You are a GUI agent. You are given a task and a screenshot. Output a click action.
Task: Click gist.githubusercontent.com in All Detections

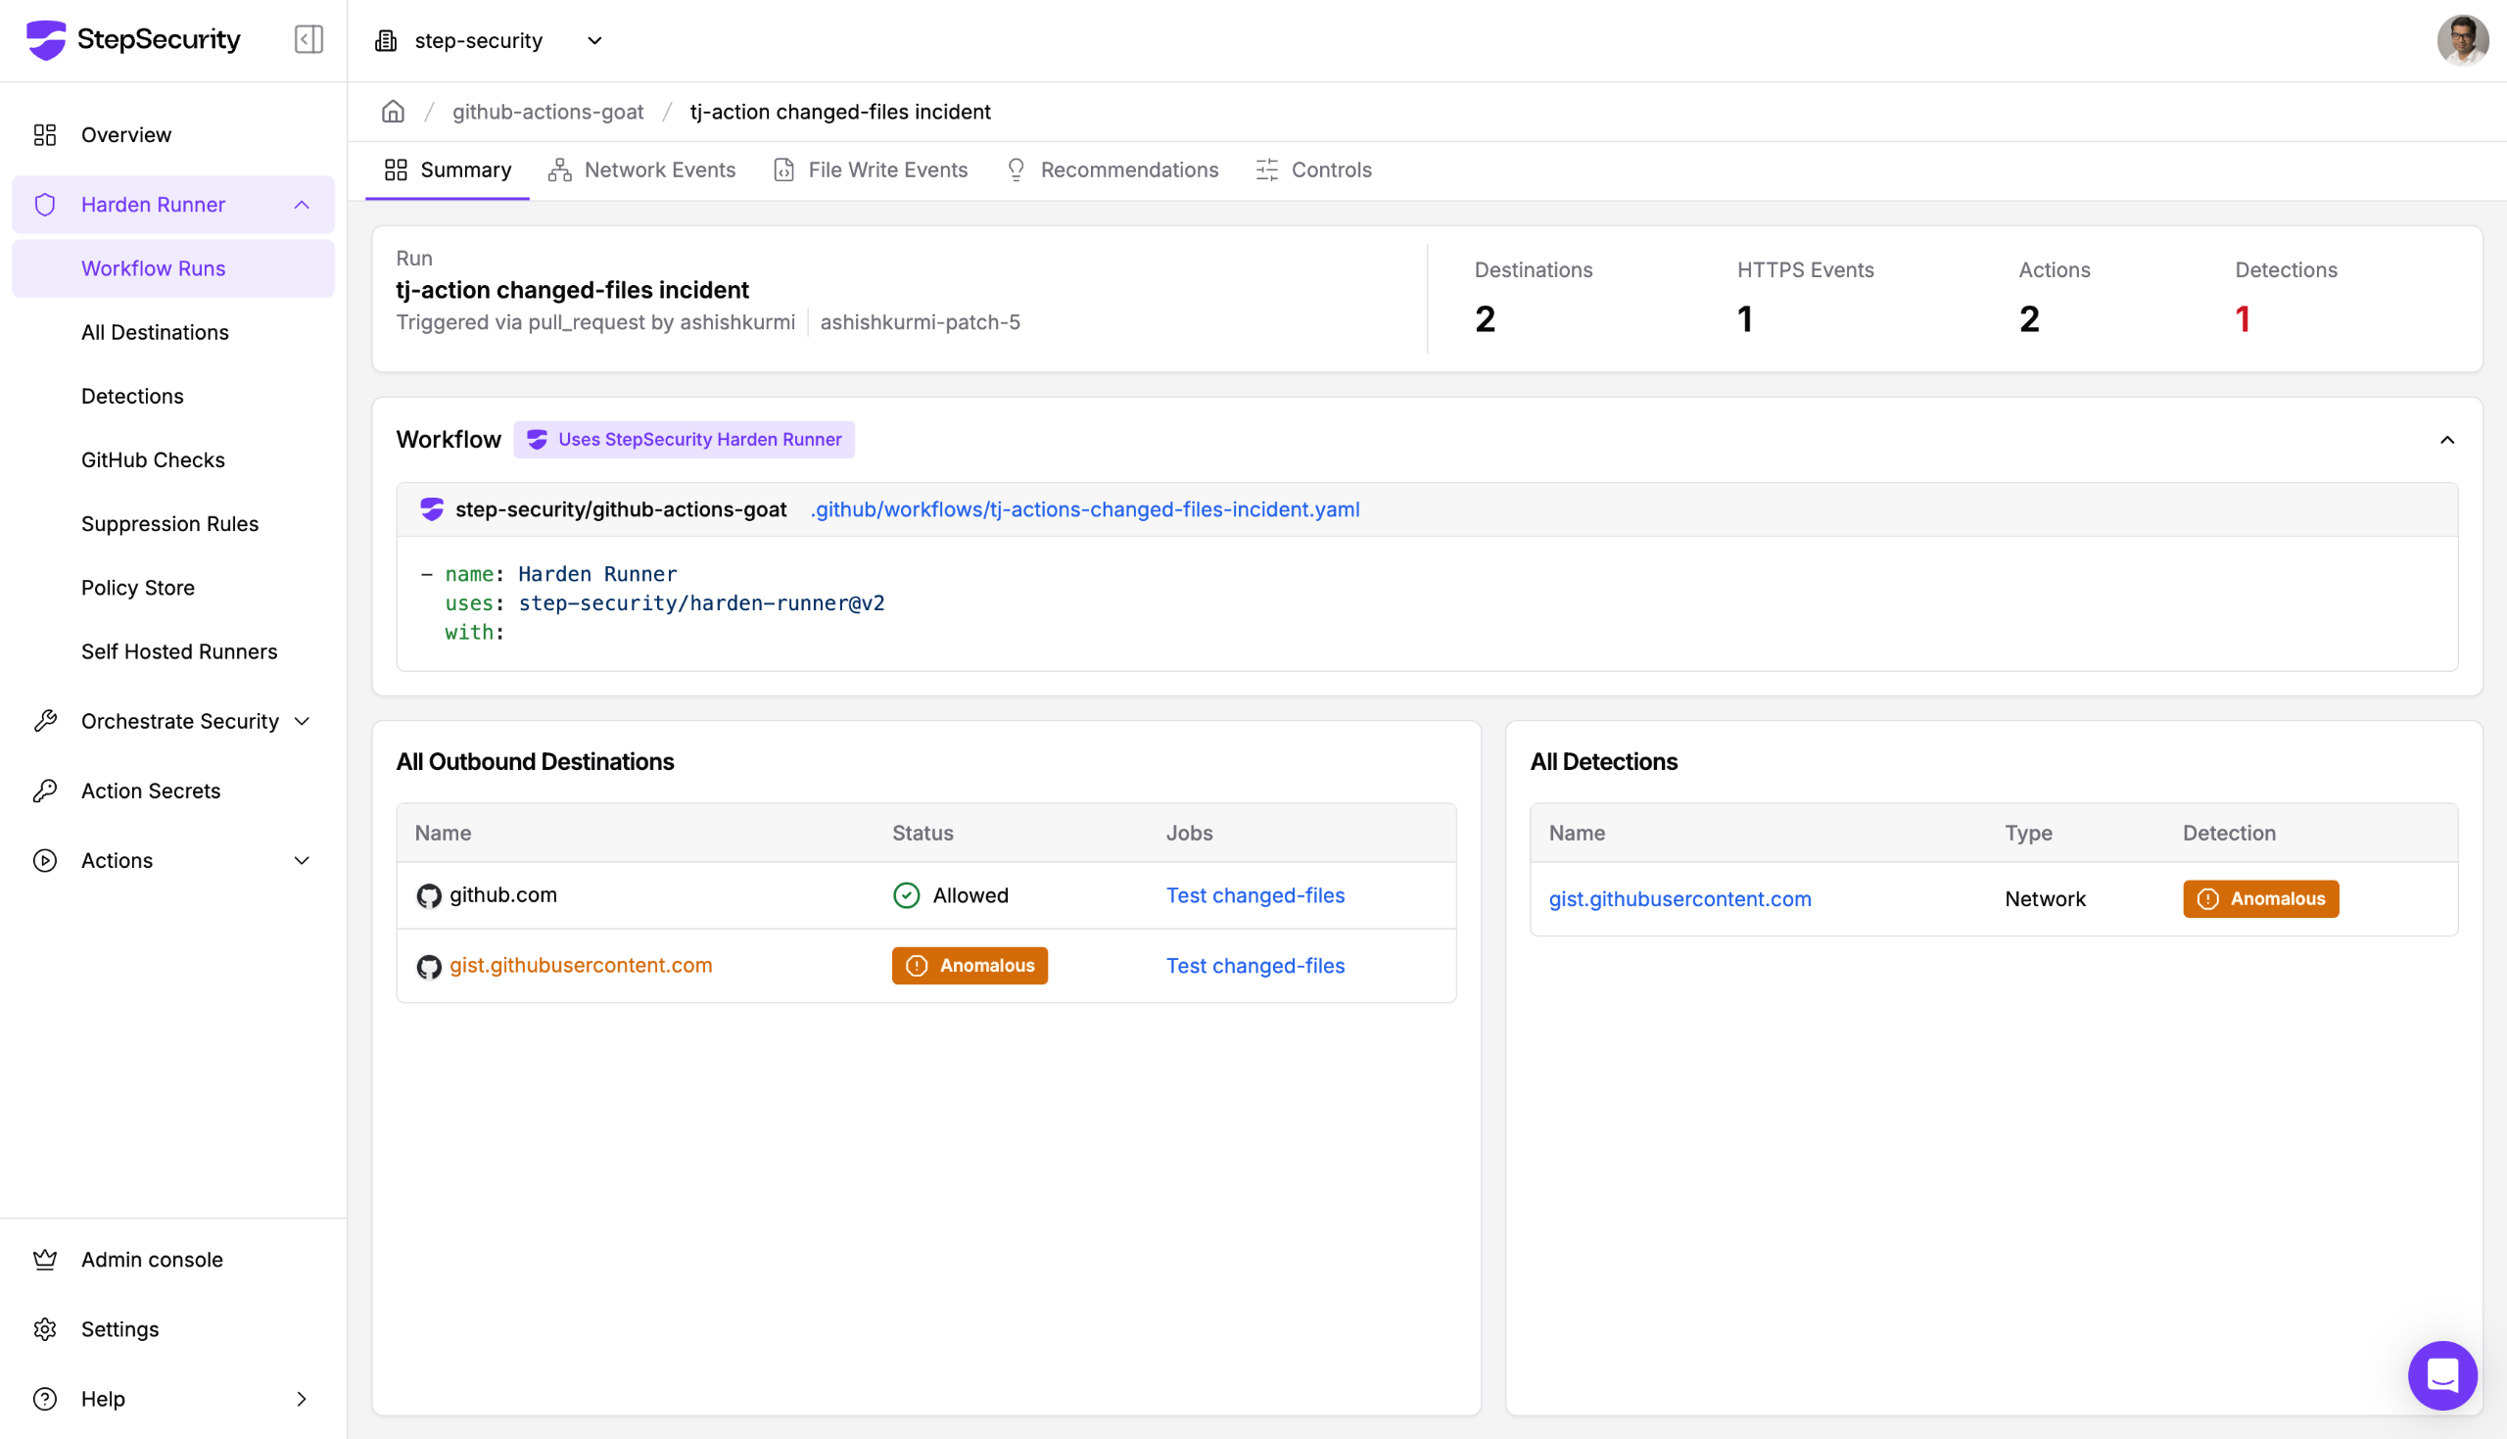pos(1679,899)
